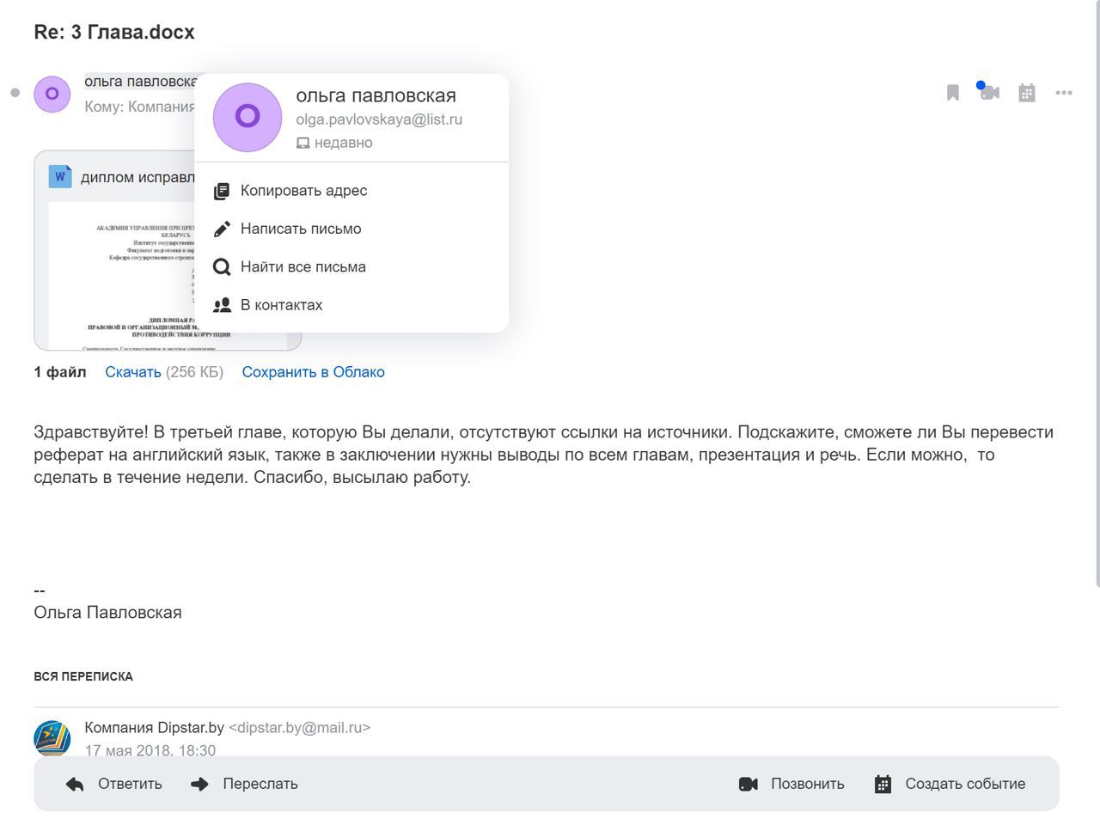Click the Скачать download link

pyautogui.click(x=133, y=372)
